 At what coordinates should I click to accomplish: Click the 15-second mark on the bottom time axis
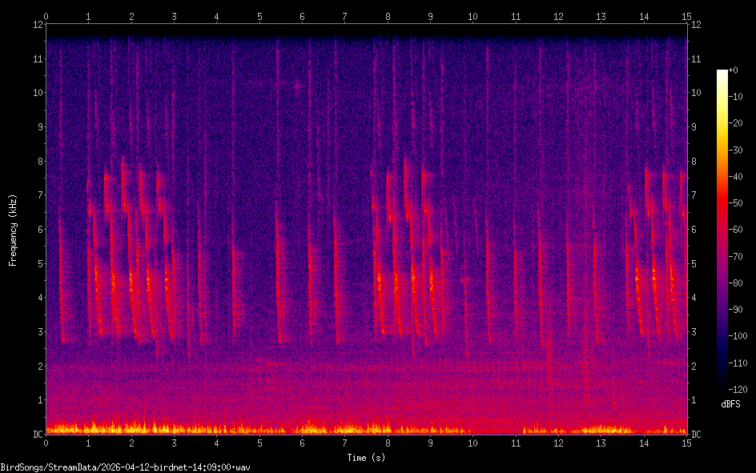686,443
